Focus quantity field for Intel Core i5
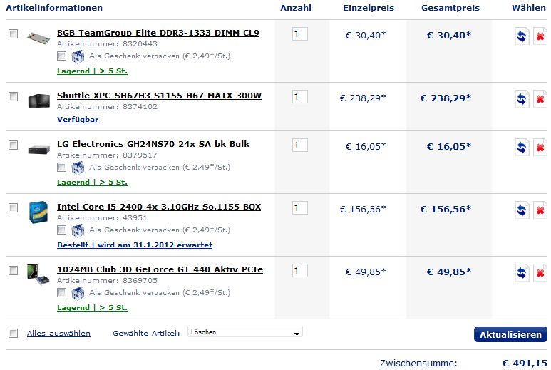Image resolution: width=551 pixels, height=370 pixels. 300,208
